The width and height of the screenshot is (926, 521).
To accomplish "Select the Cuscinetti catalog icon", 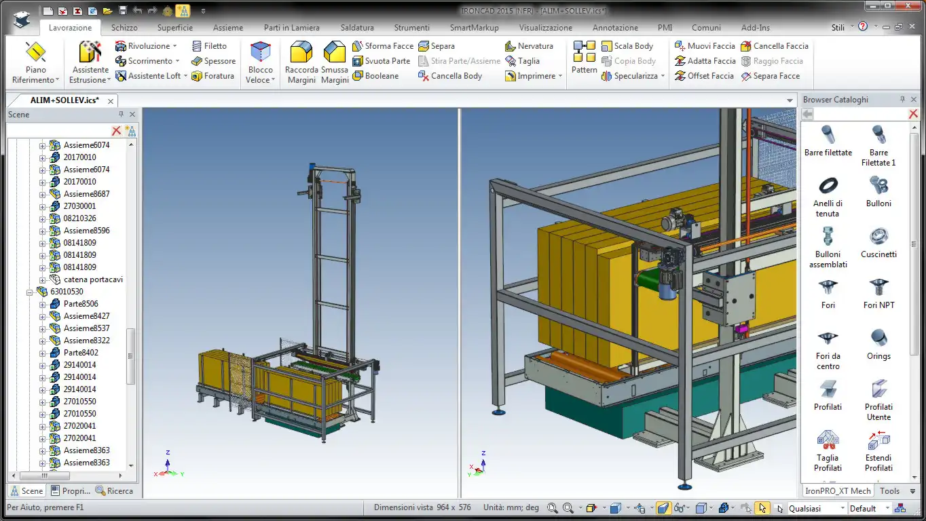I will pyautogui.click(x=878, y=236).
